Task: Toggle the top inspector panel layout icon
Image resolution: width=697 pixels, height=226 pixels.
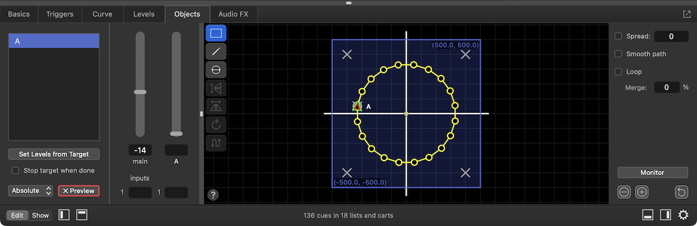Action: [82, 215]
